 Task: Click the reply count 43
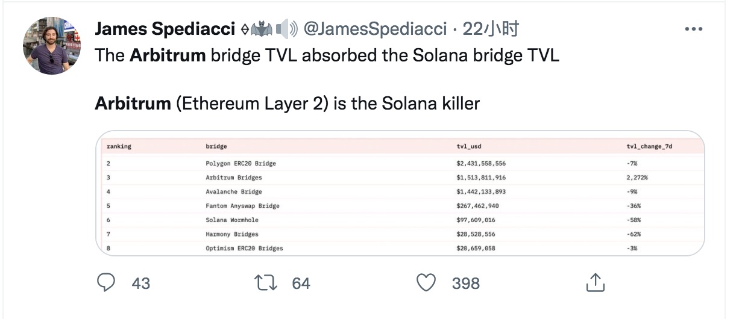pos(140,283)
